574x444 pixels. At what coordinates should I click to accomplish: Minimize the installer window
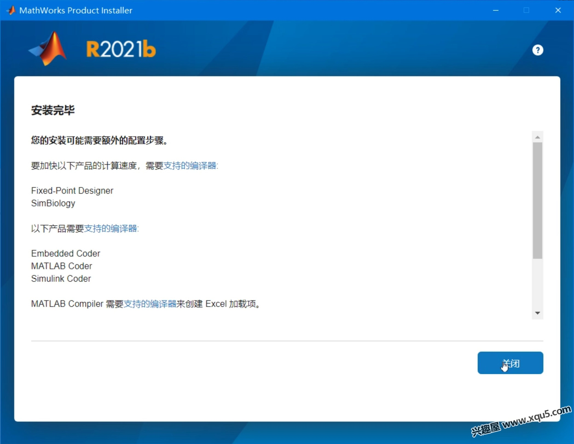click(x=496, y=10)
